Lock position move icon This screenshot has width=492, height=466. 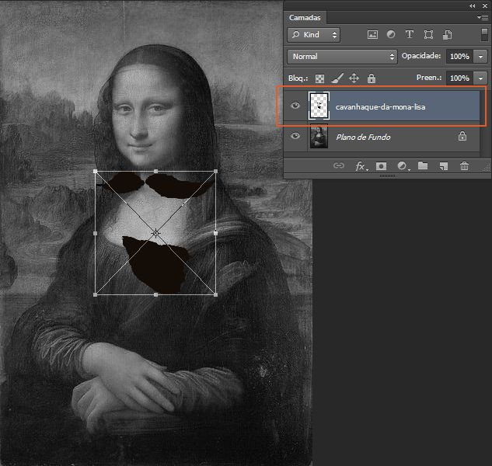pyautogui.click(x=354, y=78)
